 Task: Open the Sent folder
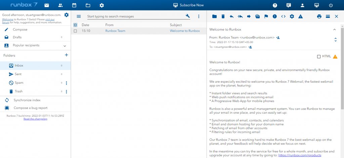coord(35,74)
